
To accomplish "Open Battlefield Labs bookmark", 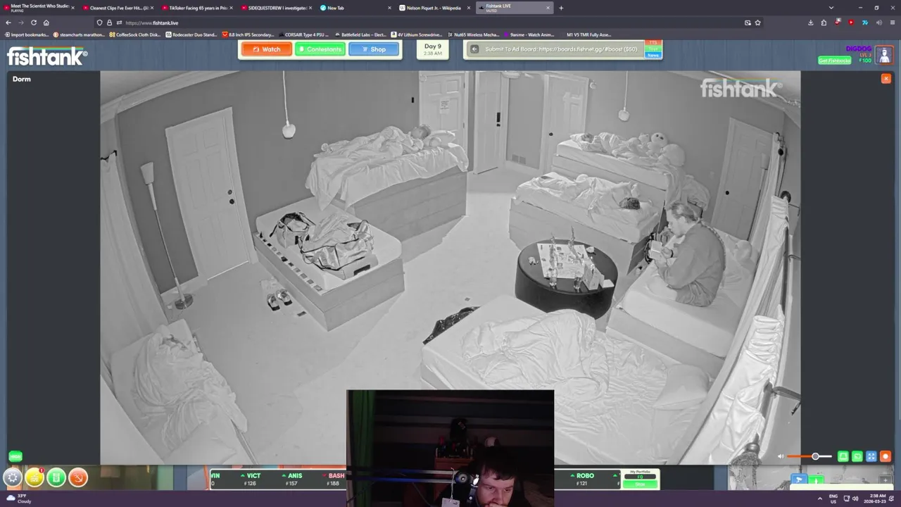I will pyautogui.click(x=360, y=35).
